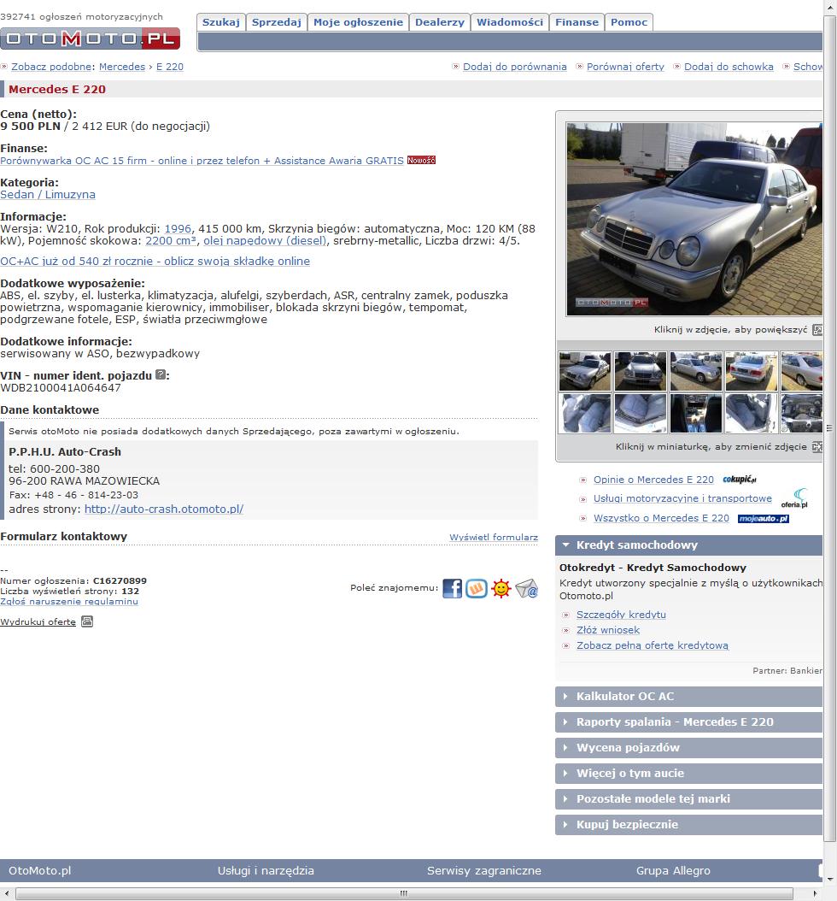Click Dodaj do schowka link

pyautogui.click(x=729, y=67)
